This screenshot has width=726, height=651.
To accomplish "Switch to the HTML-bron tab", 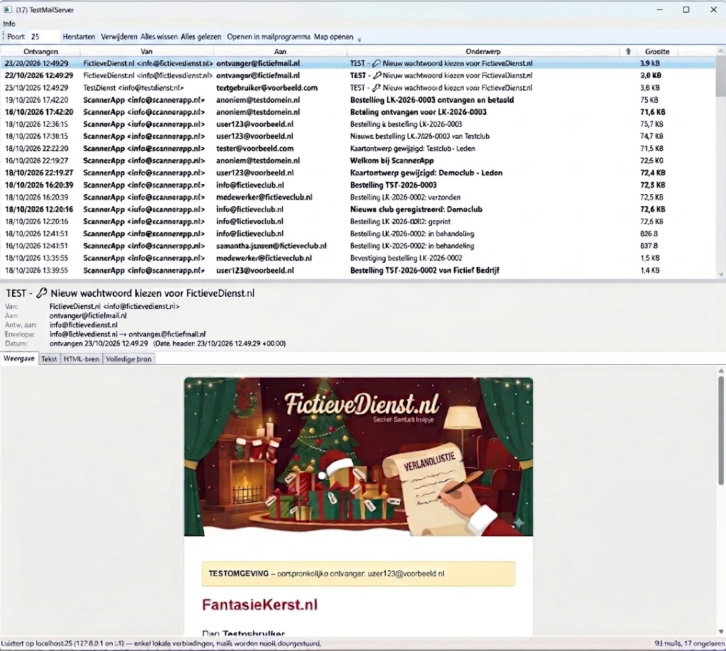I will tap(82, 359).
